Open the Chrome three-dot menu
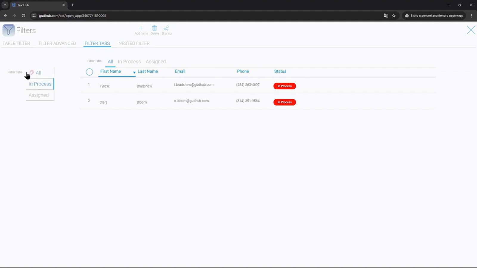Image resolution: width=477 pixels, height=268 pixels. point(471,15)
